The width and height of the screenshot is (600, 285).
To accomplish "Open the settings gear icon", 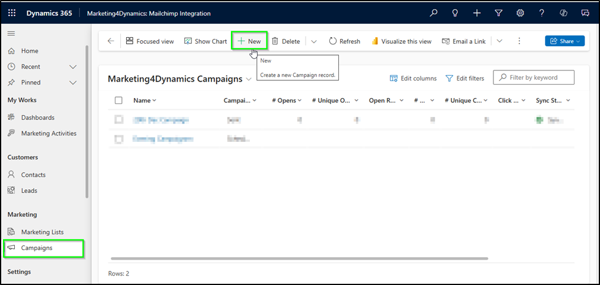I will click(x=520, y=13).
